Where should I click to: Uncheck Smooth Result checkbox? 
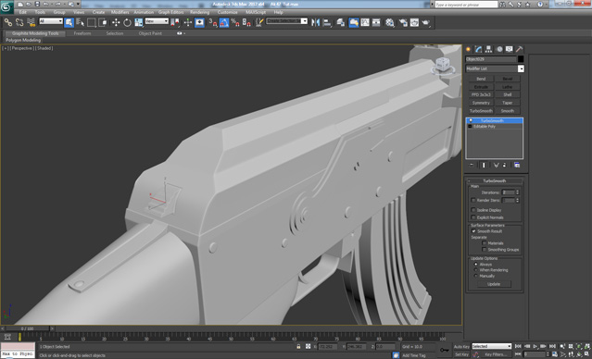click(473, 231)
